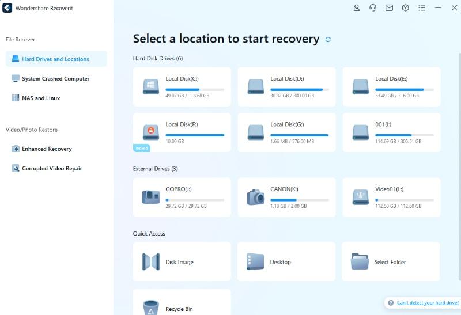461x315 pixels.
Task: Choose Select Folder option
Action: coord(390,262)
